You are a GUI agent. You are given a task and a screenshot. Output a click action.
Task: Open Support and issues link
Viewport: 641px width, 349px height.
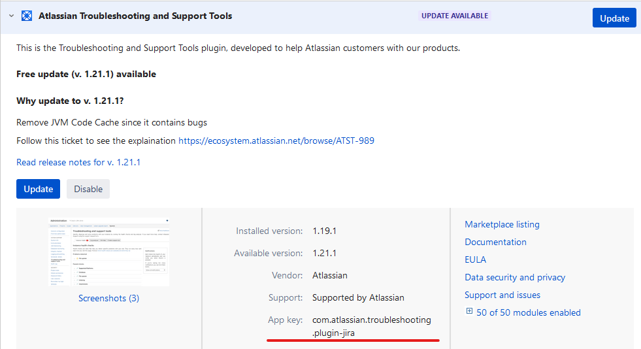[502, 295]
